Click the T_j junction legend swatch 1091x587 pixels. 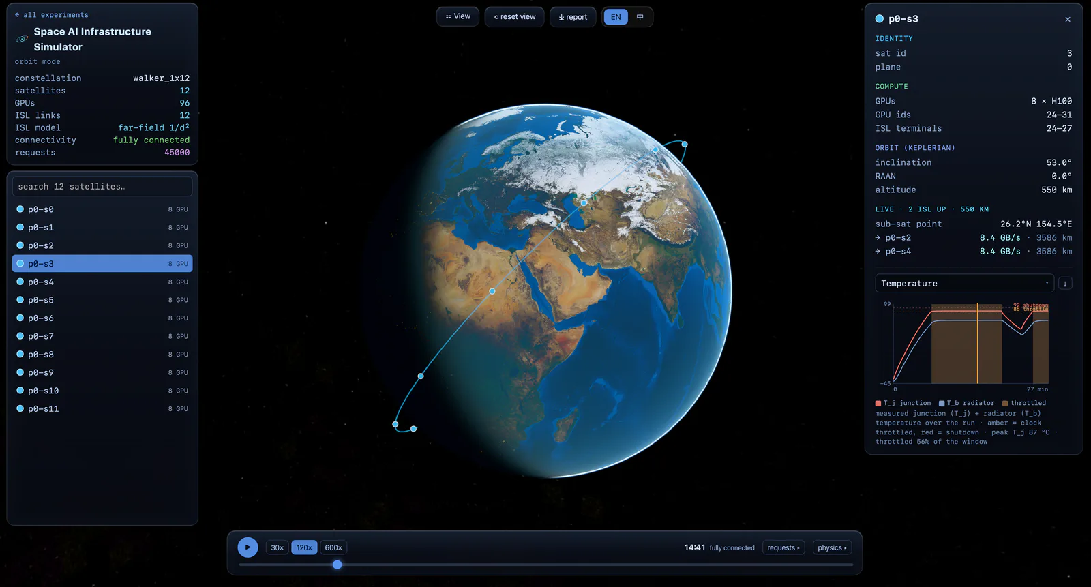tap(878, 403)
